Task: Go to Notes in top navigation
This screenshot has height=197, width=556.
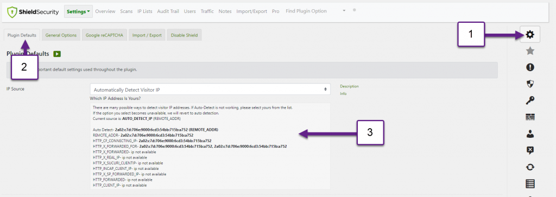Action: (225, 11)
